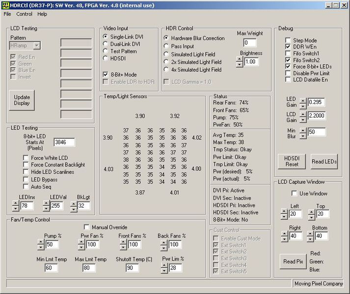350x294 pixels.
Task: Check the Use Window checkbox
Action: coord(294,193)
